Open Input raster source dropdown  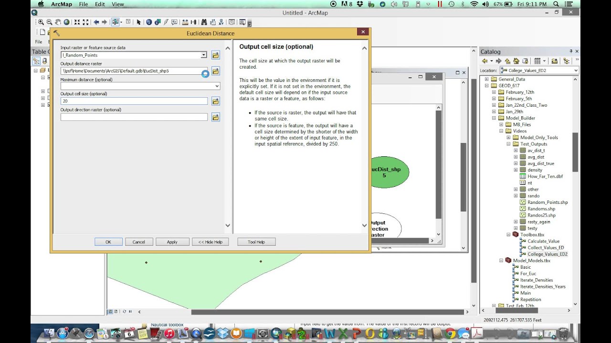point(203,55)
